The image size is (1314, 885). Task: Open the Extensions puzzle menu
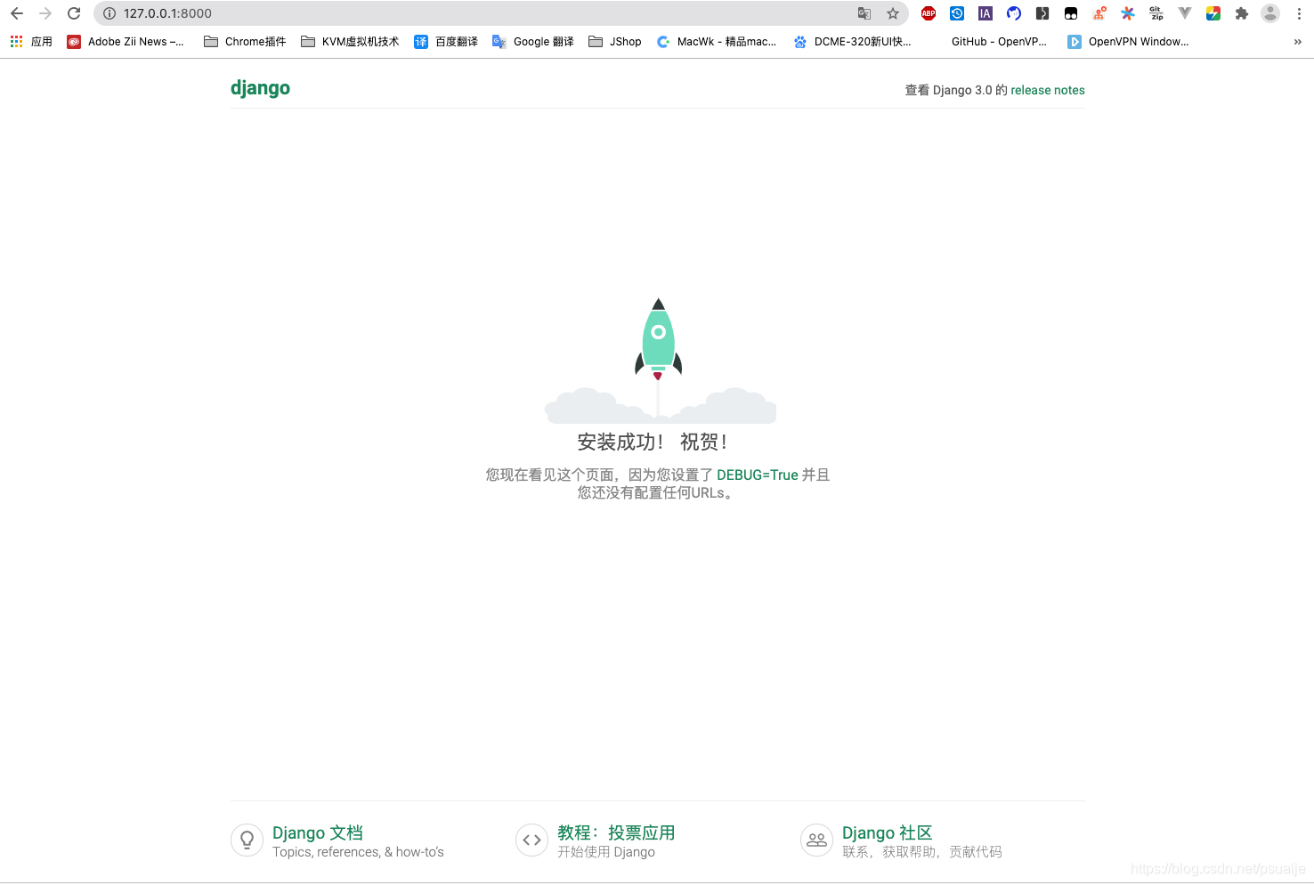click(x=1242, y=13)
